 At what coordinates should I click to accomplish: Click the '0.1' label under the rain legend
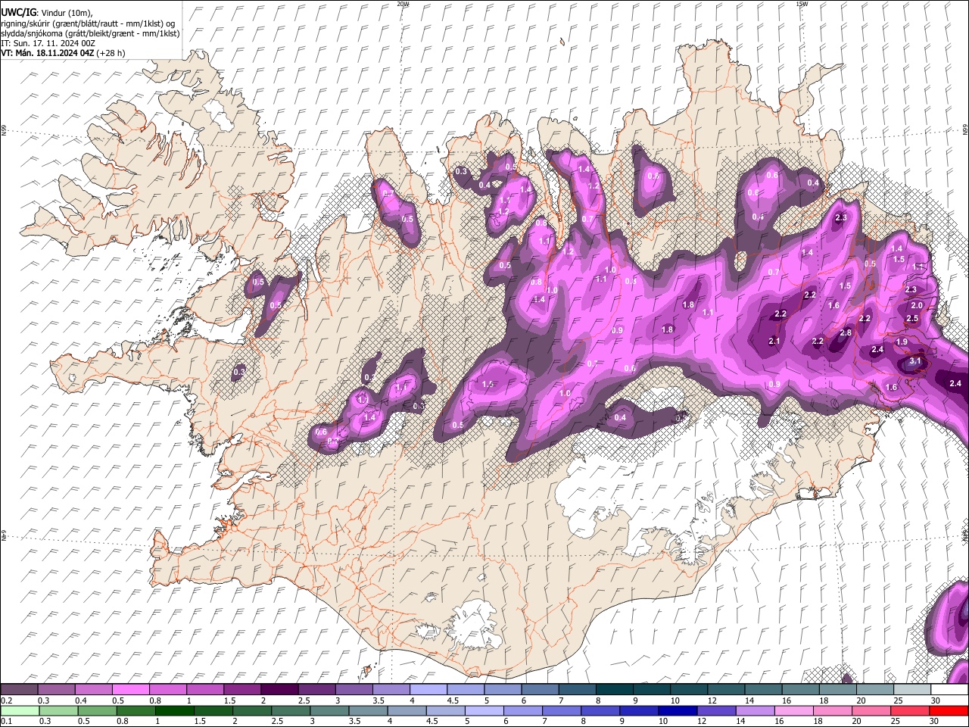click(6, 722)
